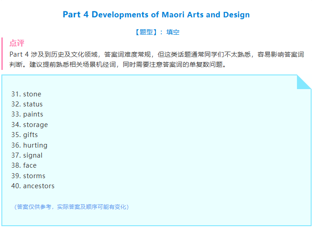Select the pink 点评 heading
Viewport: 313px width, 228px height.
(x=16, y=43)
